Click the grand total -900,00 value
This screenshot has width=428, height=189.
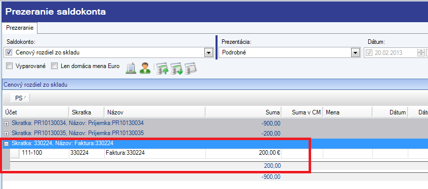pyautogui.click(x=271, y=177)
